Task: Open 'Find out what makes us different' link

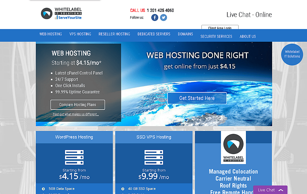Action: pyautogui.click(x=76, y=114)
